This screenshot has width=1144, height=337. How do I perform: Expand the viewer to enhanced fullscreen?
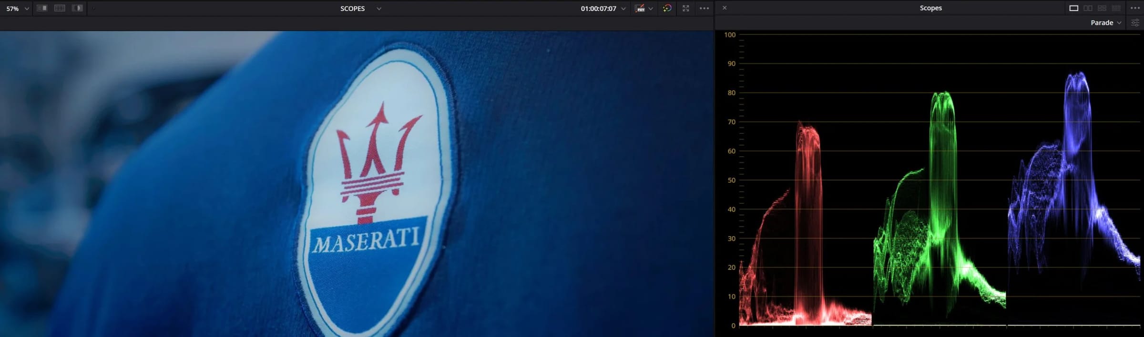click(x=686, y=8)
